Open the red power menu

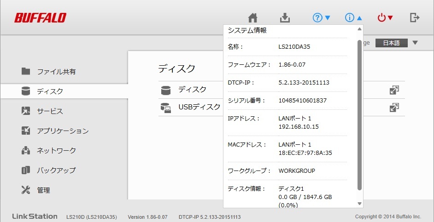pos(385,17)
